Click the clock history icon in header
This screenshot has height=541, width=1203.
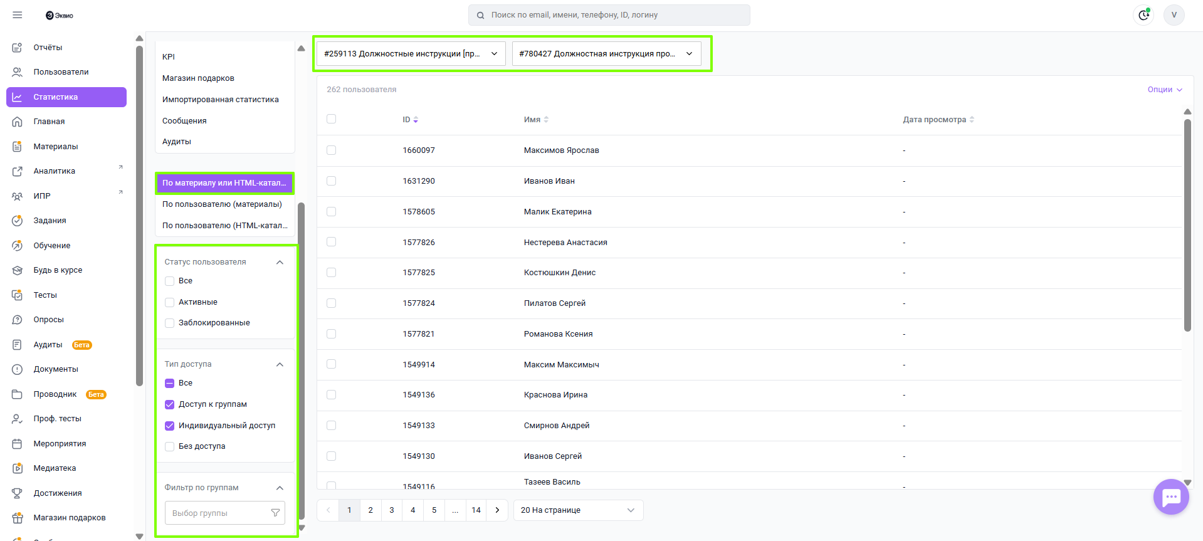point(1143,15)
